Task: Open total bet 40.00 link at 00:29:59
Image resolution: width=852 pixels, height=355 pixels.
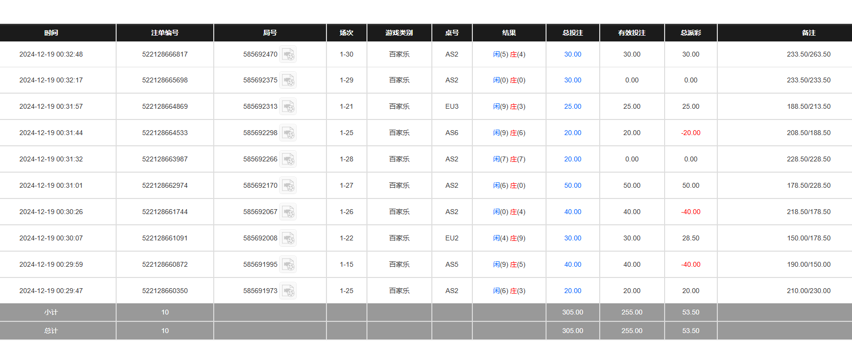Action: point(572,265)
